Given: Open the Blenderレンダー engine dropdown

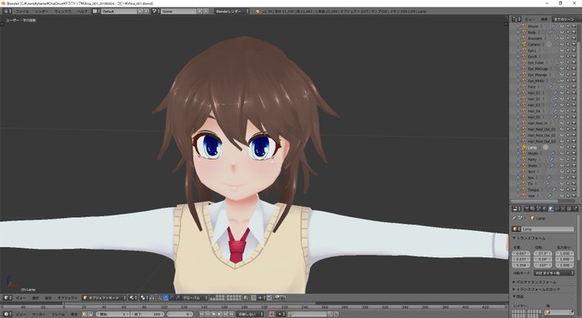Looking at the screenshot, I should click(x=232, y=11).
